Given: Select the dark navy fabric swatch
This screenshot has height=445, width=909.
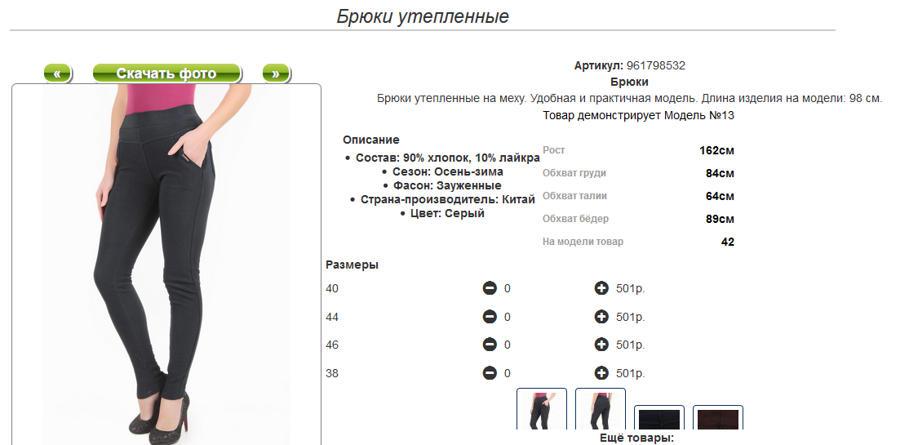Looking at the screenshot, I should [658, 417].
